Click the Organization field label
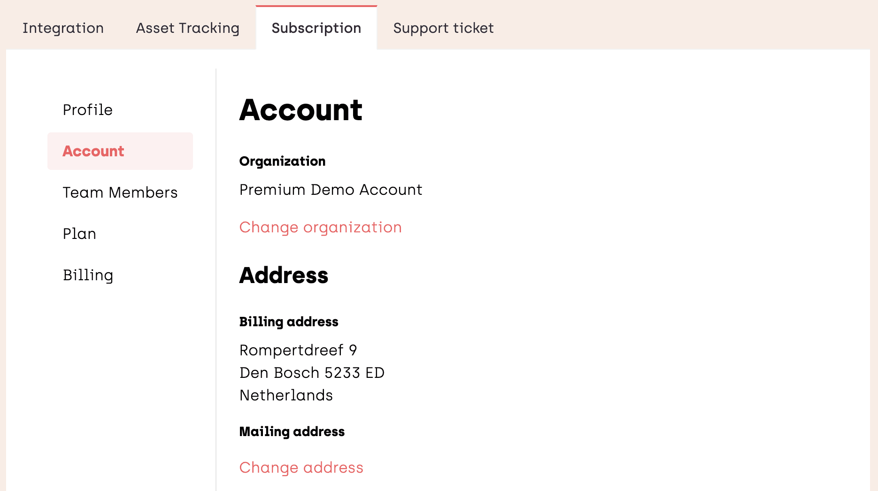The image size is (878, 491). point(282,161)
